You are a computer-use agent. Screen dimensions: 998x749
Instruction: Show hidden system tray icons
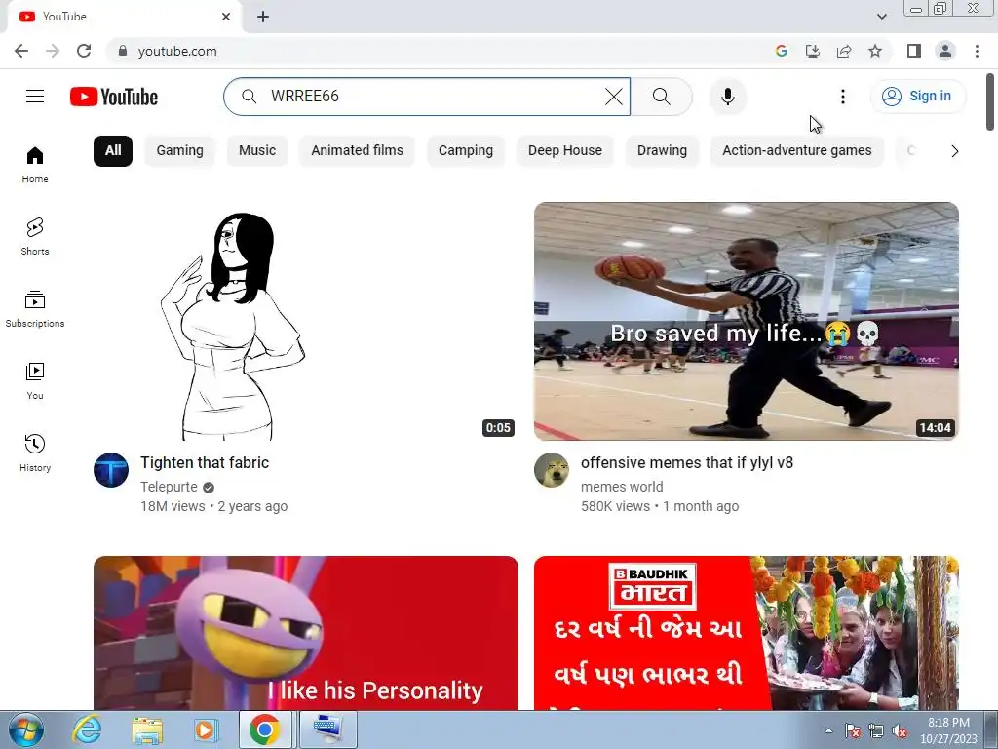(x=828, y=730)
